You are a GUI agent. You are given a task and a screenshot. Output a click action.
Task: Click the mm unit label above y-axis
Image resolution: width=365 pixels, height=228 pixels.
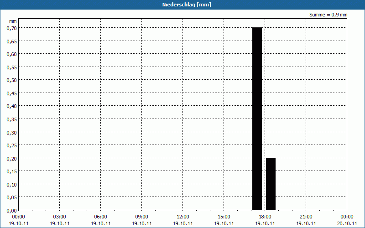pyautogui.click(x=13, y=21)
